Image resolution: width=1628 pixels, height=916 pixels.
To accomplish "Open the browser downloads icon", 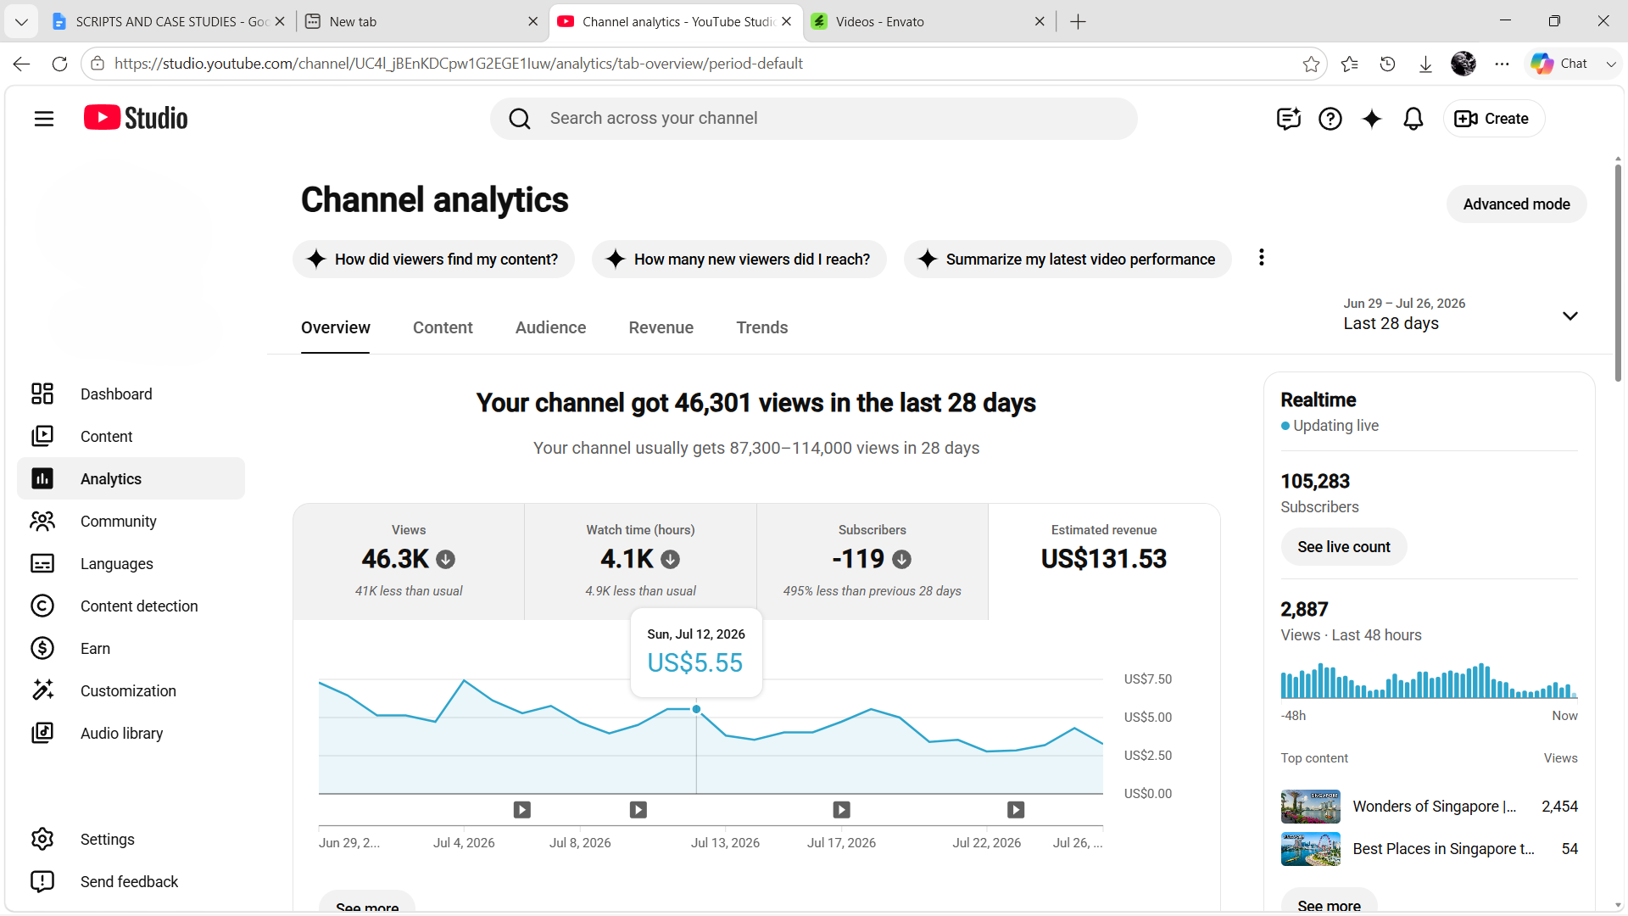I will coord(1425,64).
